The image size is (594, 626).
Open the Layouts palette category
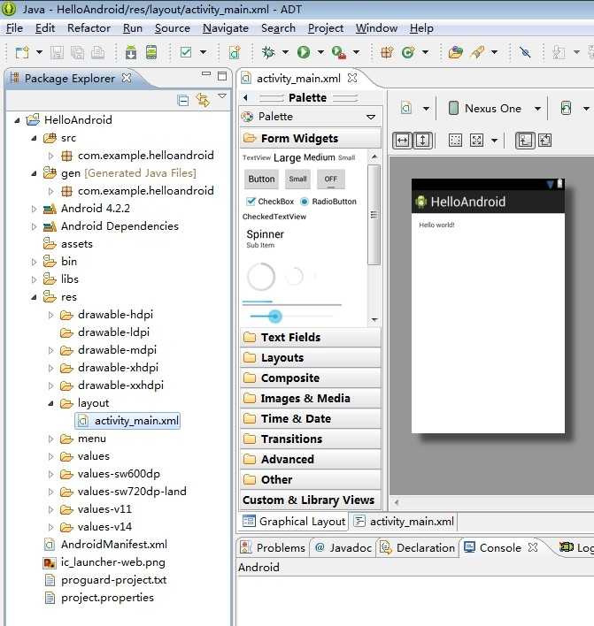(x=311, y=358)
